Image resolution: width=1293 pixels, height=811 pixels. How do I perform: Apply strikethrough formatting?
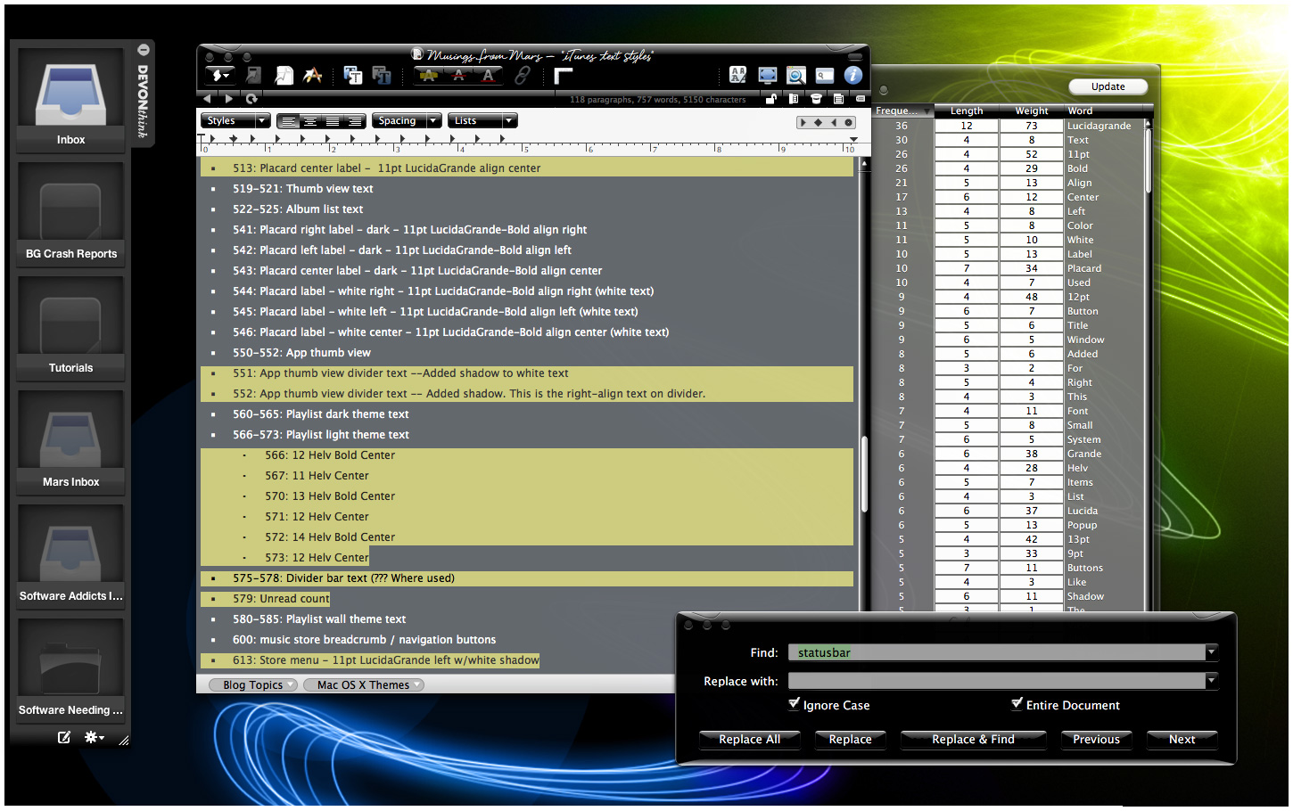pyautogui.click(x=458, y=76)
